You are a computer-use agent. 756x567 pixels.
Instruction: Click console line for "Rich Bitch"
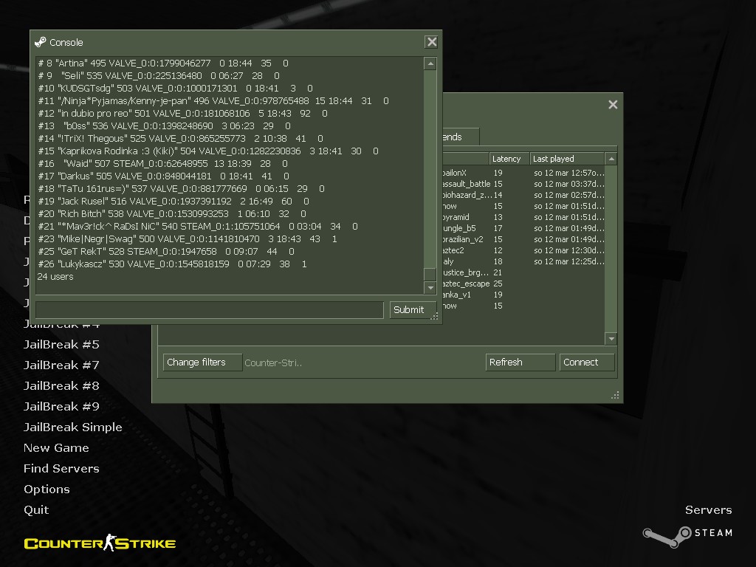171,213
